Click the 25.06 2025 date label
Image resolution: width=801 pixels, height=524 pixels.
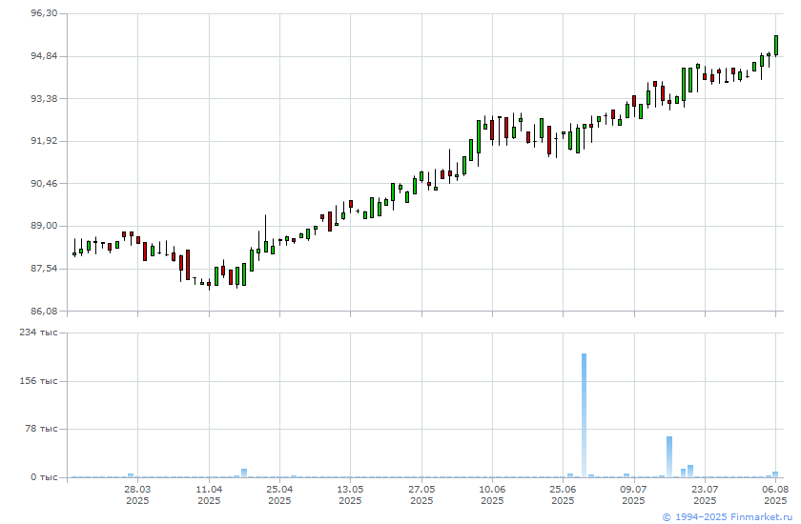(x=563, y=494)
